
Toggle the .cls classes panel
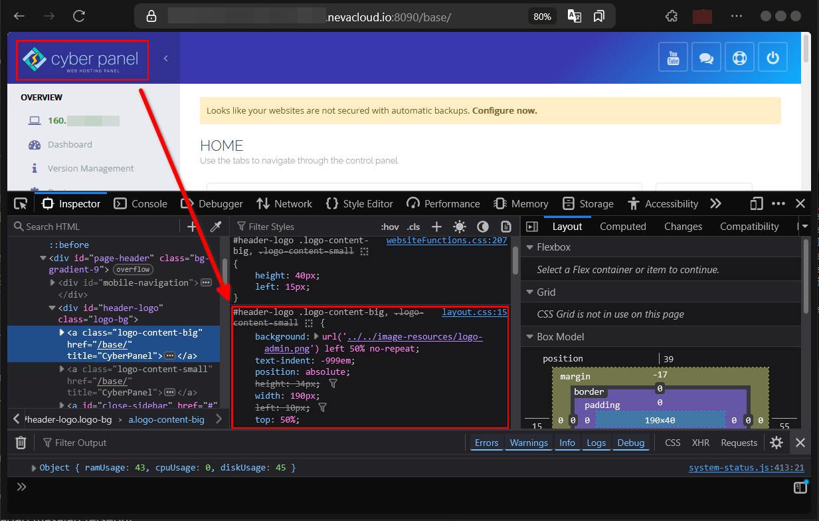(x=413, y=227)
